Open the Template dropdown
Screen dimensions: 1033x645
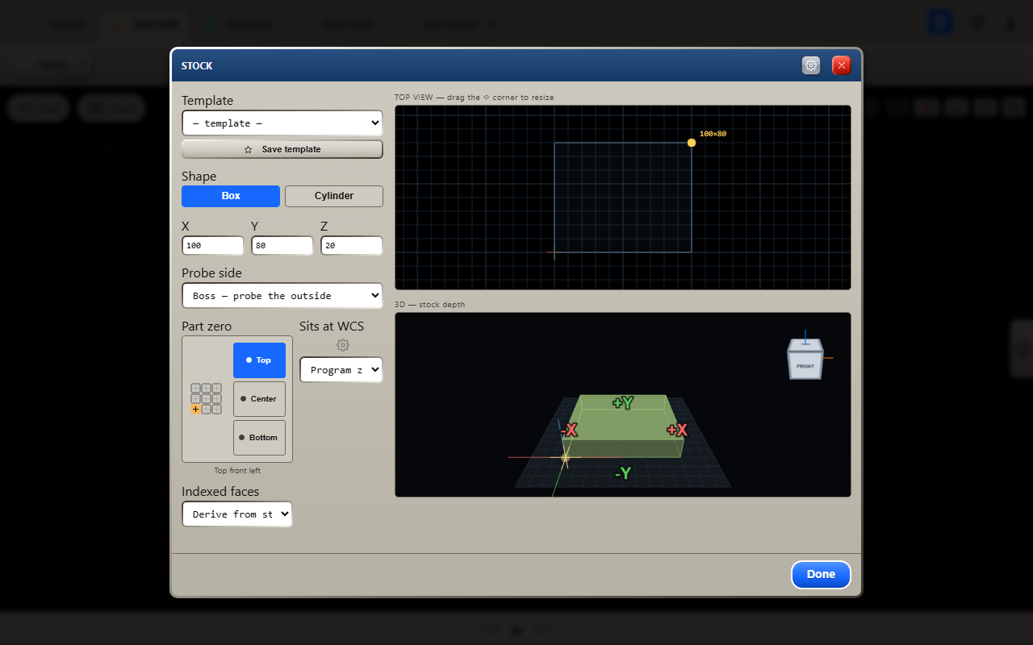click(x=282, y=123)
